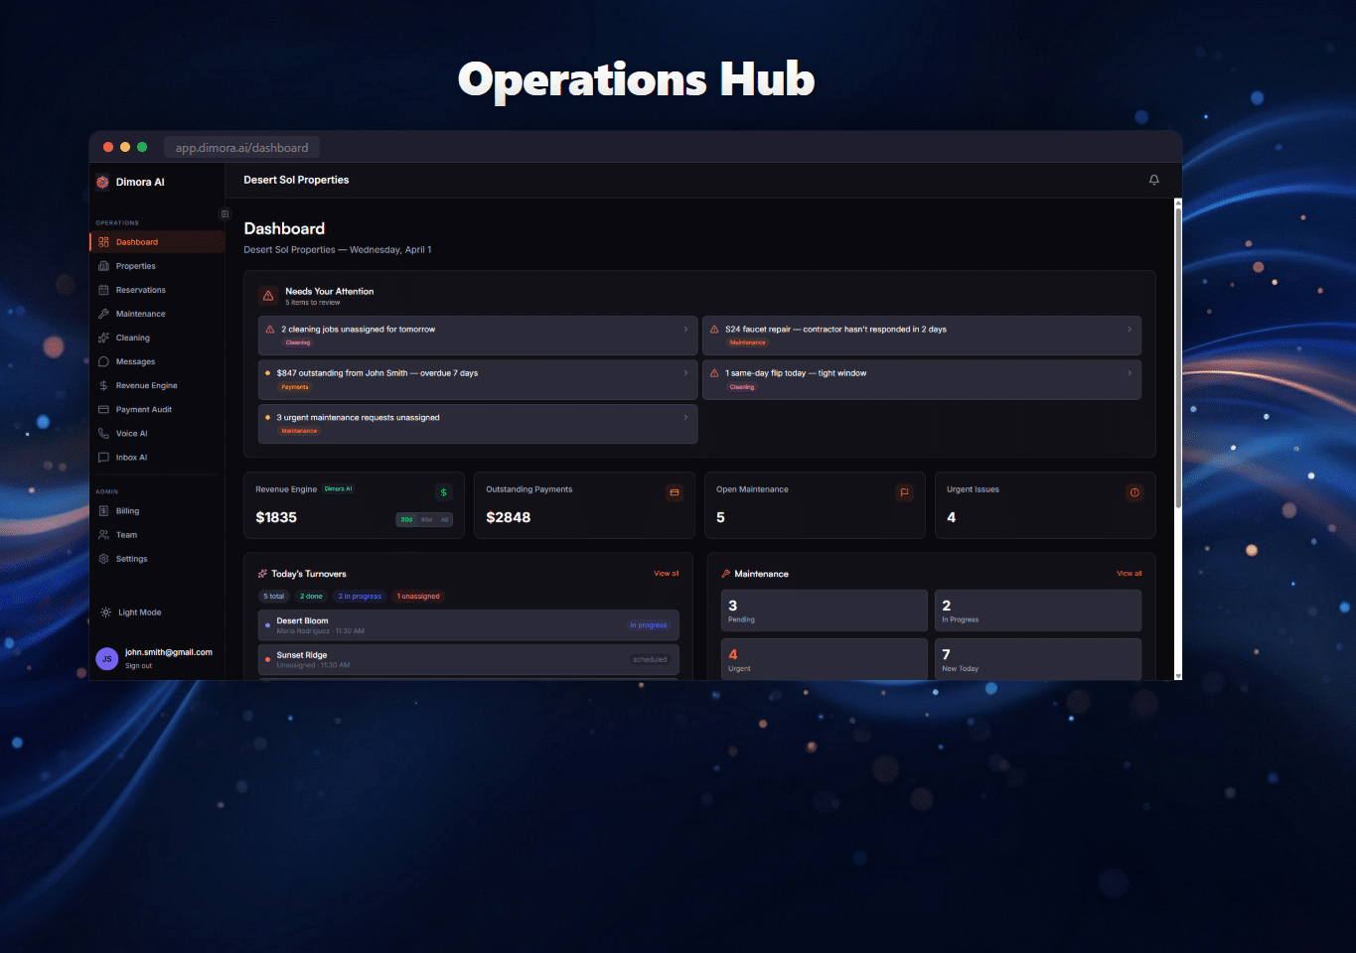Click the notifications bell icon
This screenshot has height=953, width=1356.
(x=1153, y=180)
